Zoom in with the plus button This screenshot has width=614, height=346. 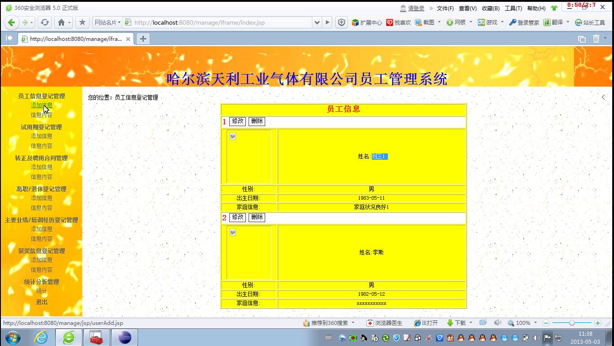pos(597,323)
